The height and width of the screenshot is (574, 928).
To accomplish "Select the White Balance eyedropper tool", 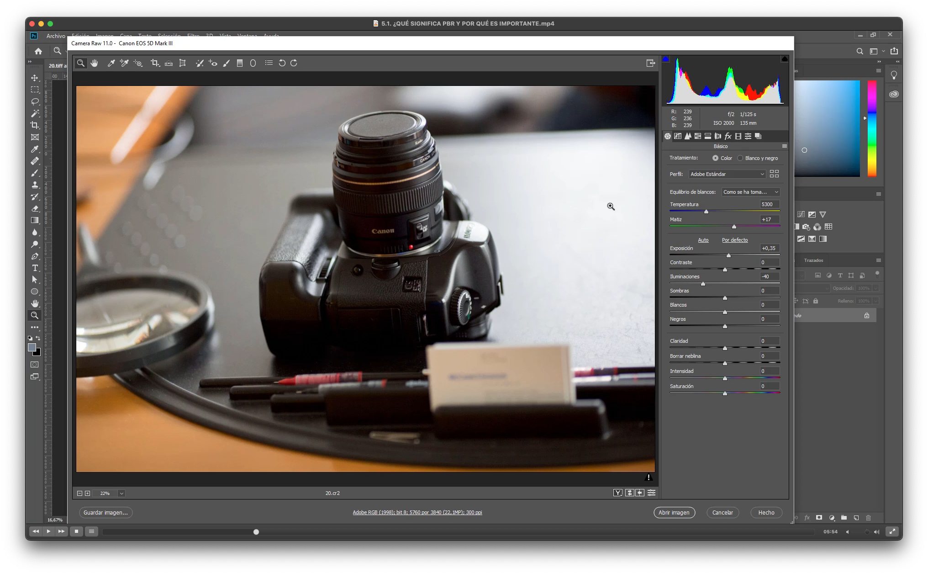I will click(111, 63).
